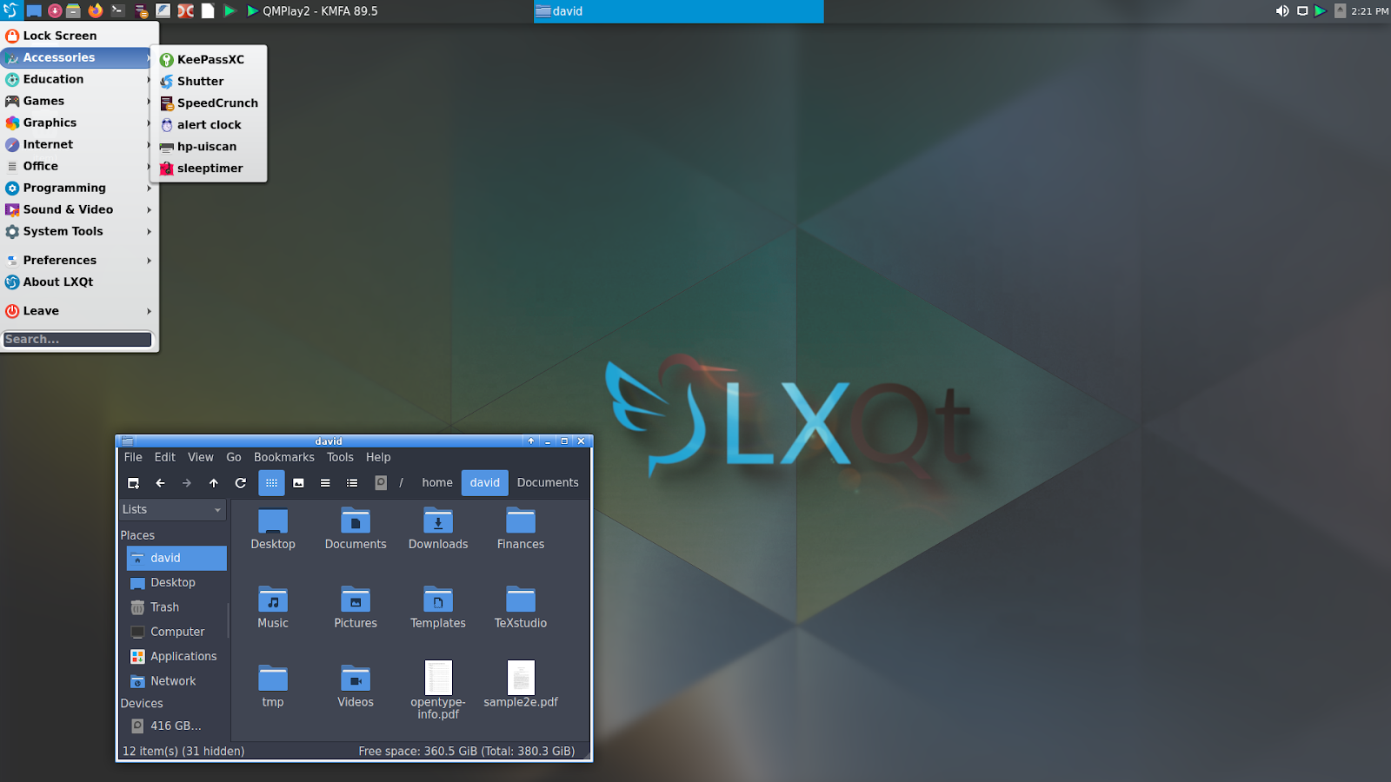Click the david taskbar window button
Screen dimensions: 1391x782
(x=678, y=11)
